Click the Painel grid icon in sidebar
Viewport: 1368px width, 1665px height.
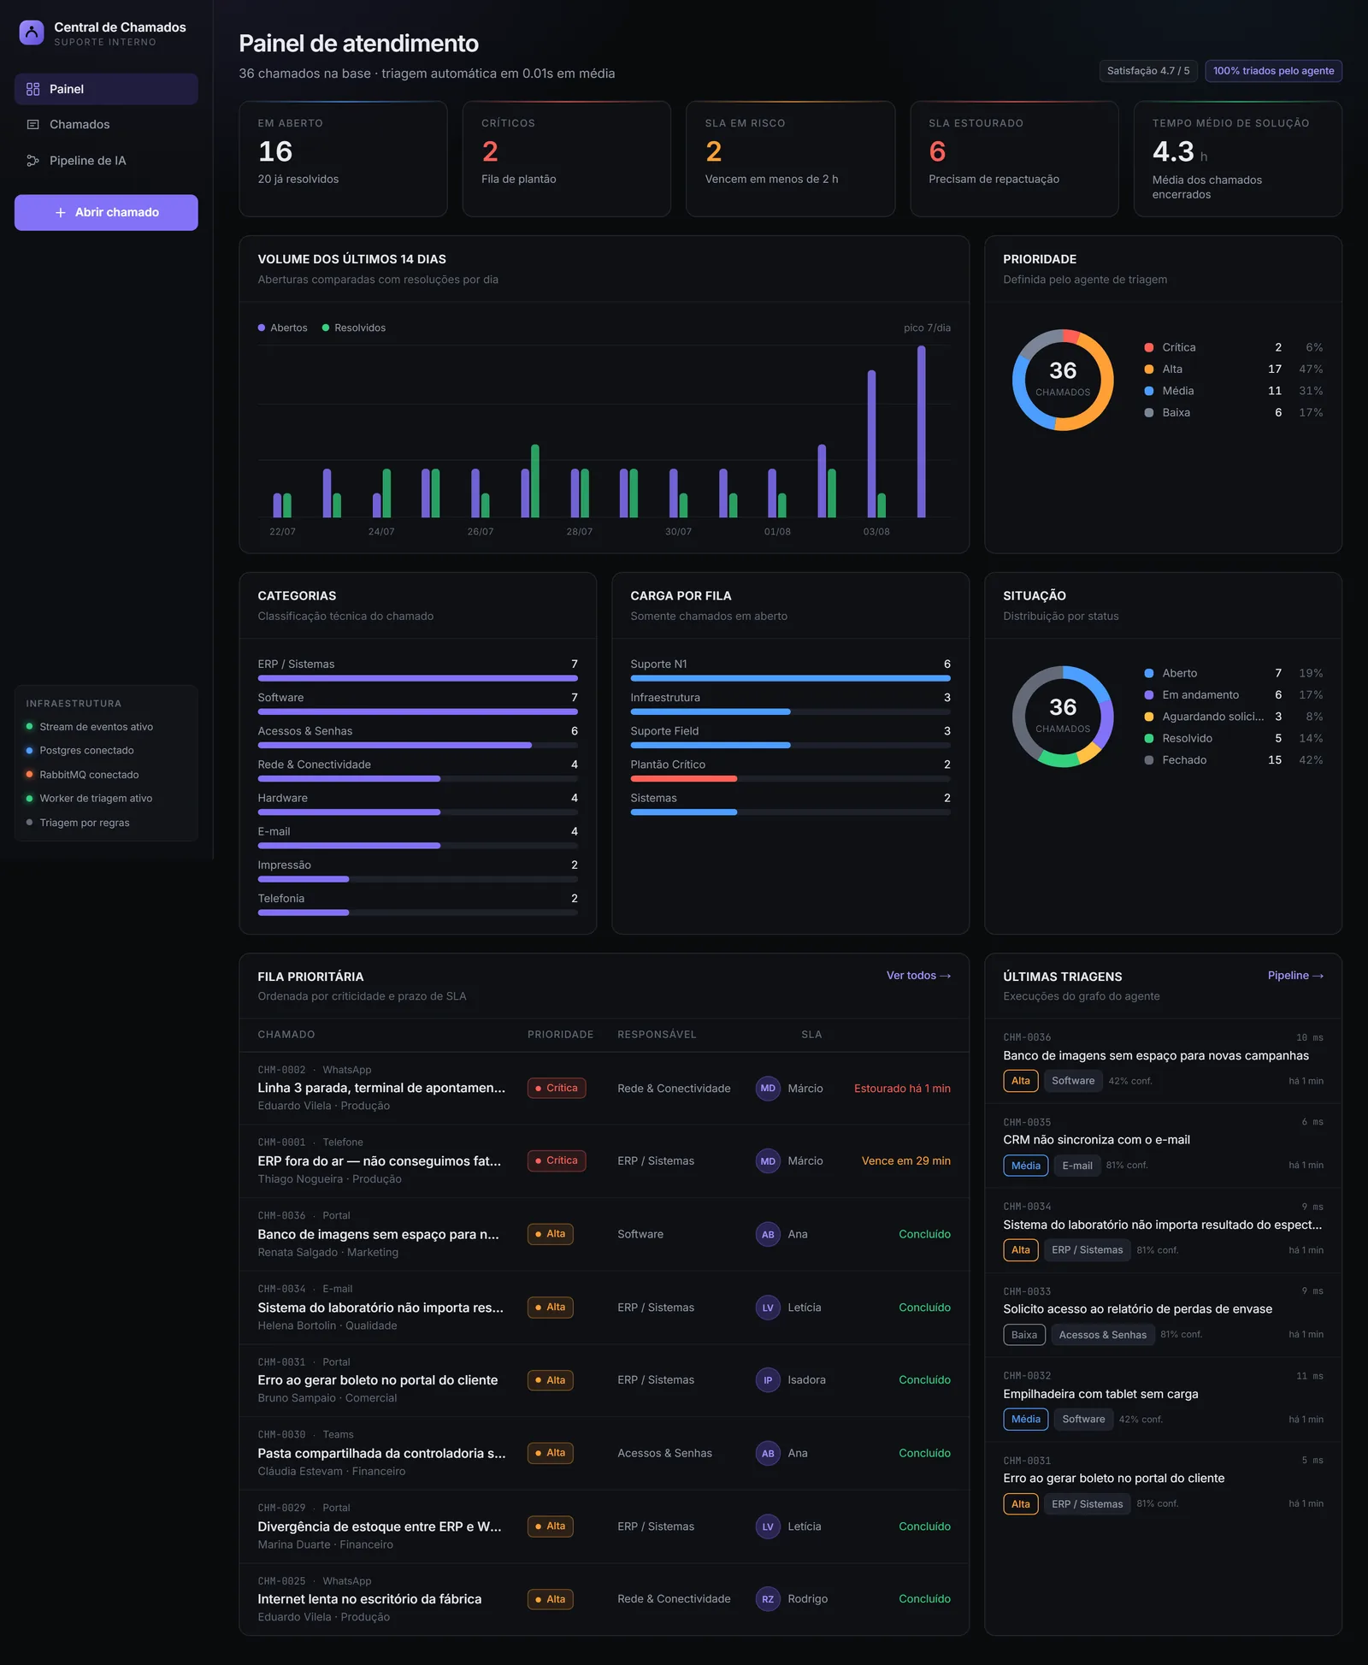pos(33,89)
